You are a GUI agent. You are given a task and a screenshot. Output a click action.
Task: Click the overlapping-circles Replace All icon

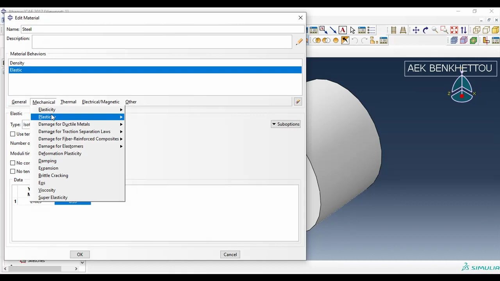point(317,40)
